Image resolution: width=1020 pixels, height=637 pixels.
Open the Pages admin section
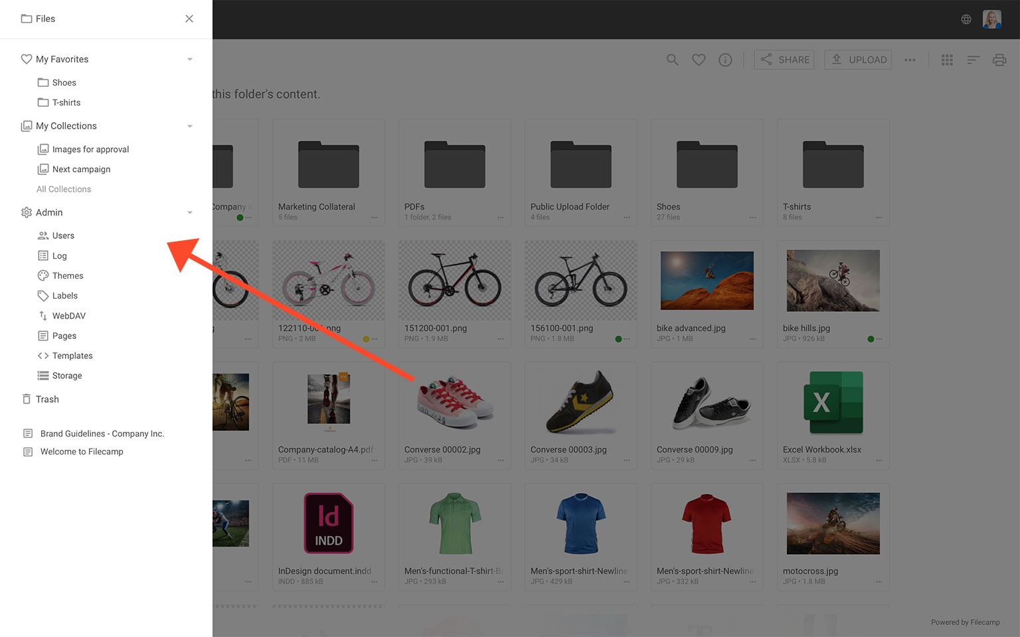pyautogui.click(x=64, y=336)
